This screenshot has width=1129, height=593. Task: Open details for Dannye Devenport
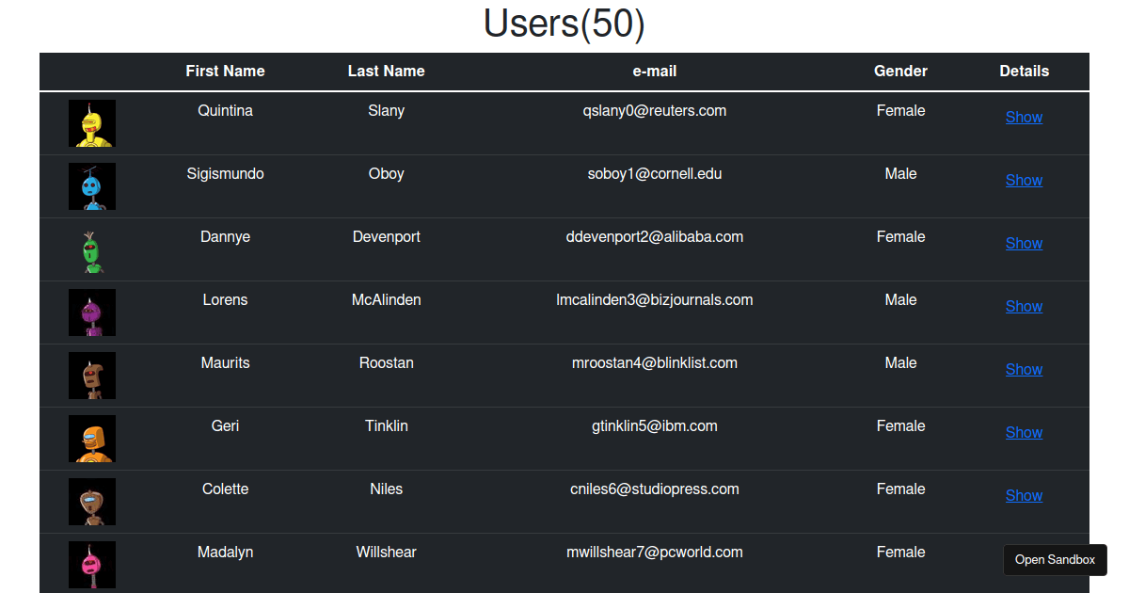click(1024, 243)
